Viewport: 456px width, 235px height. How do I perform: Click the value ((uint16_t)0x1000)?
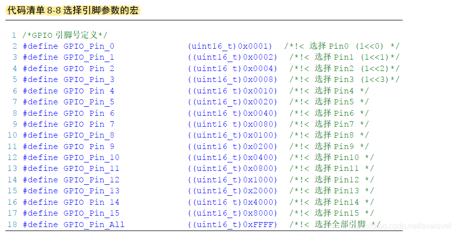(233, 180)
